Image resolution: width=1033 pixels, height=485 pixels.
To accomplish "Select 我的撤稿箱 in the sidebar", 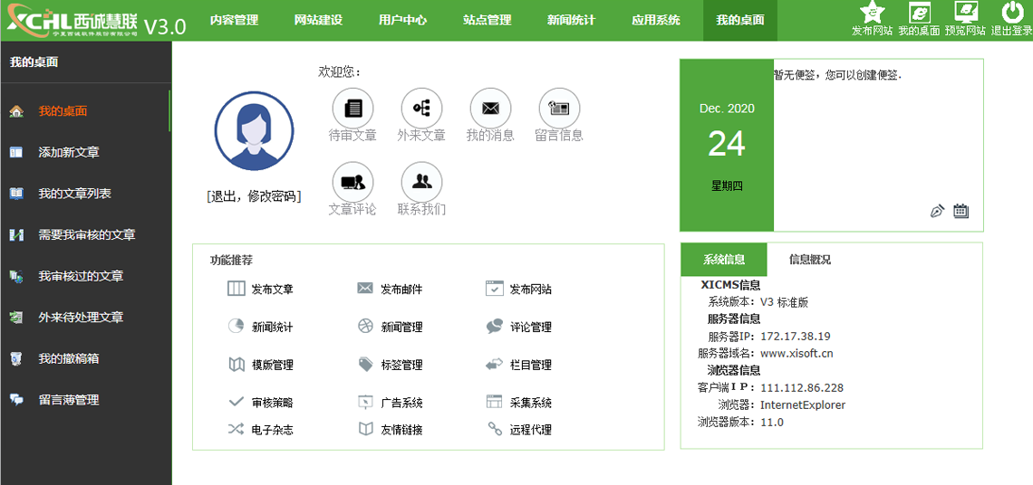I will (69, 359).
